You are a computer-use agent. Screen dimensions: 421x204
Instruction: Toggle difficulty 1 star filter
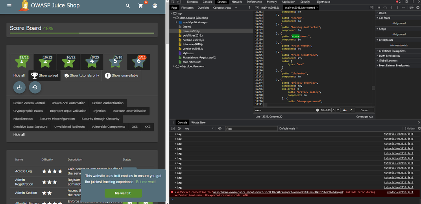(22, 62)
